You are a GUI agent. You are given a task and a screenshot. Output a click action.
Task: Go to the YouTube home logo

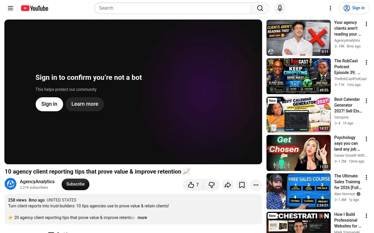34,8
